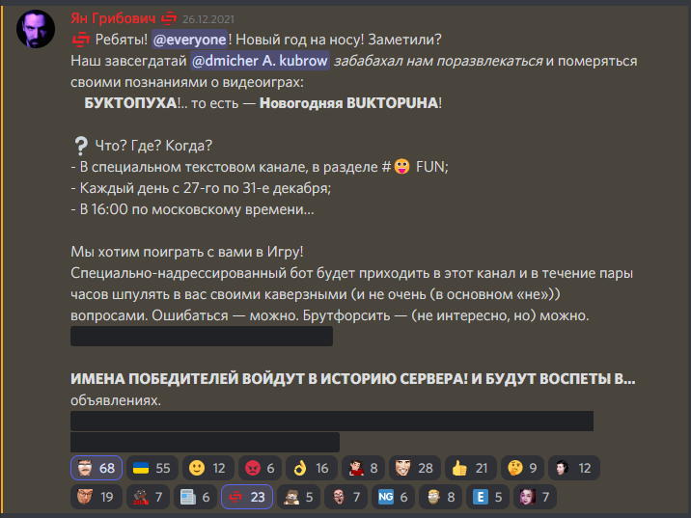Reveal the spoiler hidden below the Брутфорсить line
This screenshot has width=691, height=518.
202,337
